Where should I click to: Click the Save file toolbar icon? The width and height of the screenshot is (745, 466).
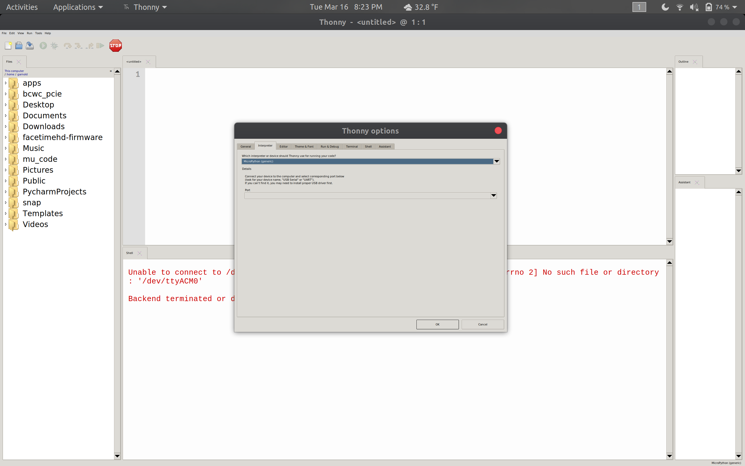29,46
